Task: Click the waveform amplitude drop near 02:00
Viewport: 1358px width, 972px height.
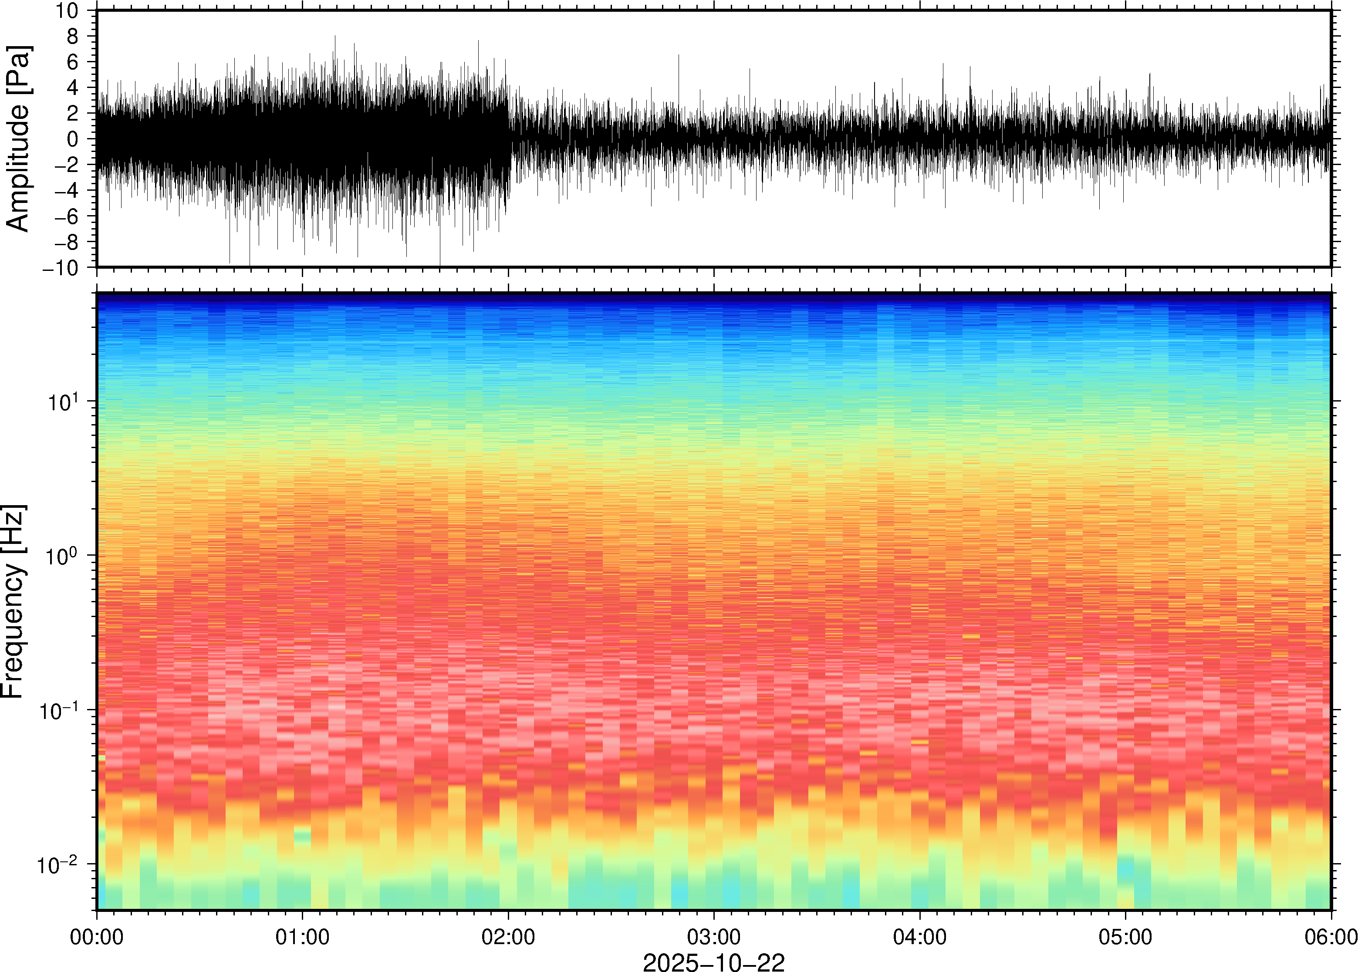Action: 509,139
